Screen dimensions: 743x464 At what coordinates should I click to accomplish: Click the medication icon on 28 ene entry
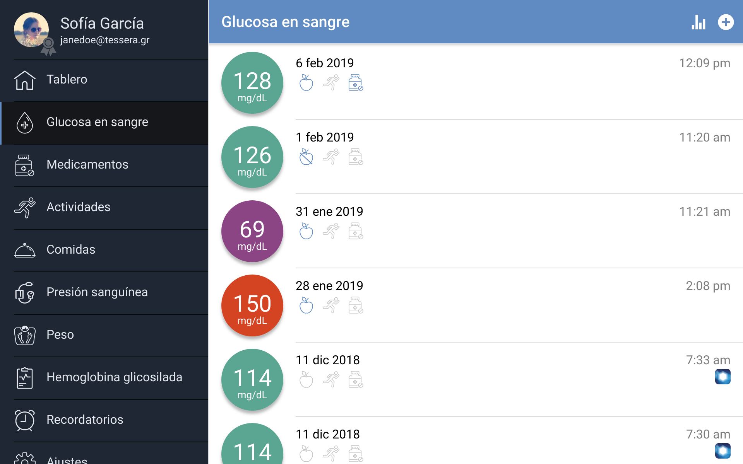pos(355,305)
